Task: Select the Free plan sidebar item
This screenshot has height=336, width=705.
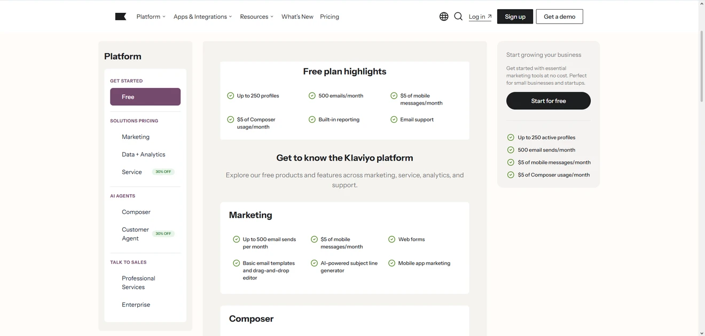Action: 145,97
